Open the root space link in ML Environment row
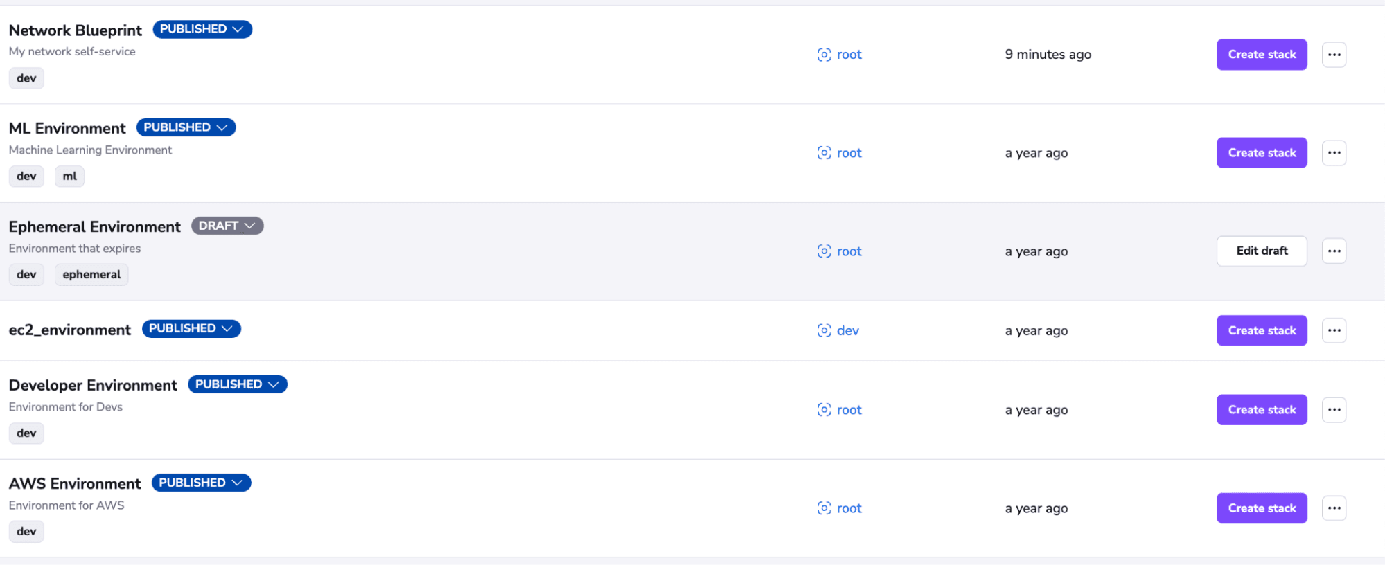Image resolution: width=1385 pixels, height=565 pixels. [x=849, y=153]
